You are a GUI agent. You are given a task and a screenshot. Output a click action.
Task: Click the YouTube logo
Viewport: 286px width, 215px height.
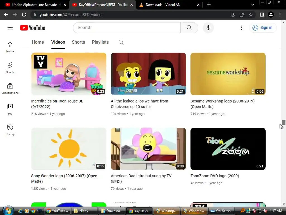[x=33, y=28]
